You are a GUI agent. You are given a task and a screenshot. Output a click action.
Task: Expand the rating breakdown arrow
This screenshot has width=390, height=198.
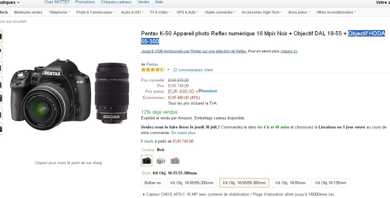coord(168,70)
